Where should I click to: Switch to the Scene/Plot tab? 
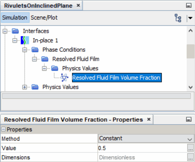click(x=44, y=18)
